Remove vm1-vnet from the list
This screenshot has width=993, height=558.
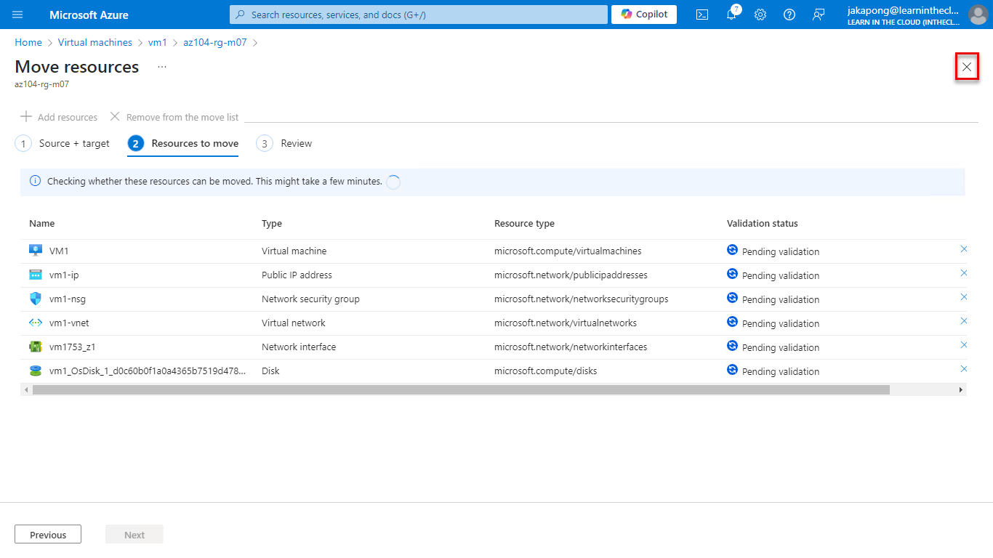click(x=964, y=321)
